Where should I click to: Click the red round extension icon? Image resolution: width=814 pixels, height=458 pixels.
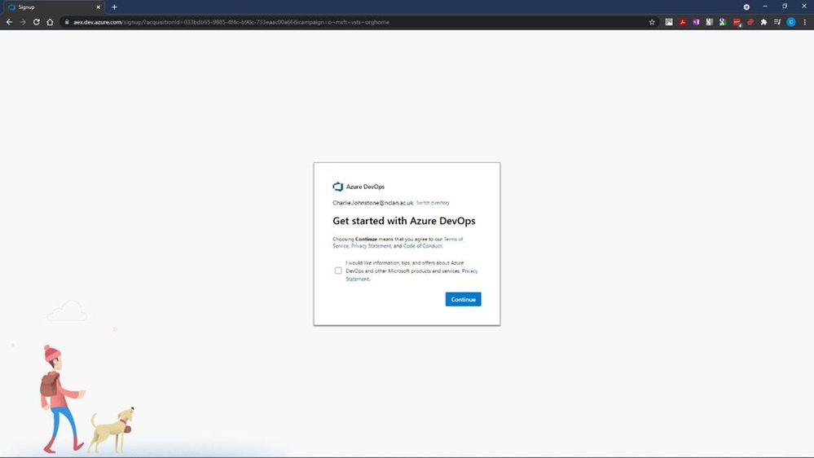(750, 22)
